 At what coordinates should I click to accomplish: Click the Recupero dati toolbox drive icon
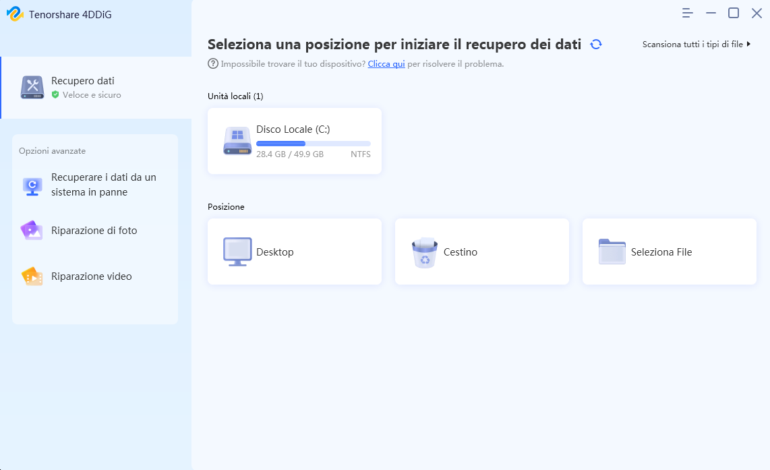[x=32, y=88]
